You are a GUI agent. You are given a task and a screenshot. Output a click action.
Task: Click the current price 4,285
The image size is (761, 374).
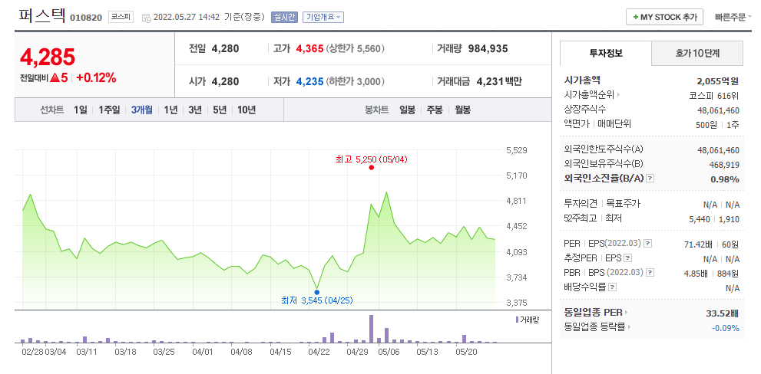tap(48, 57)
